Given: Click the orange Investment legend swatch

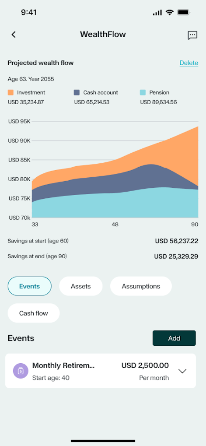Looking at the screenshot, I should (10, 92).
